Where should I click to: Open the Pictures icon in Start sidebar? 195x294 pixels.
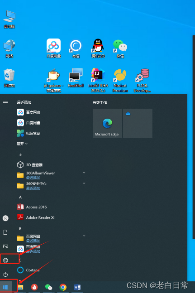tap(5, 246)
